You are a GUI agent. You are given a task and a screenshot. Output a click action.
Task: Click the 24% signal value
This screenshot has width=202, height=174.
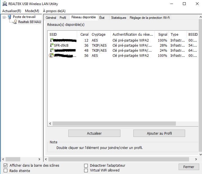163,50
